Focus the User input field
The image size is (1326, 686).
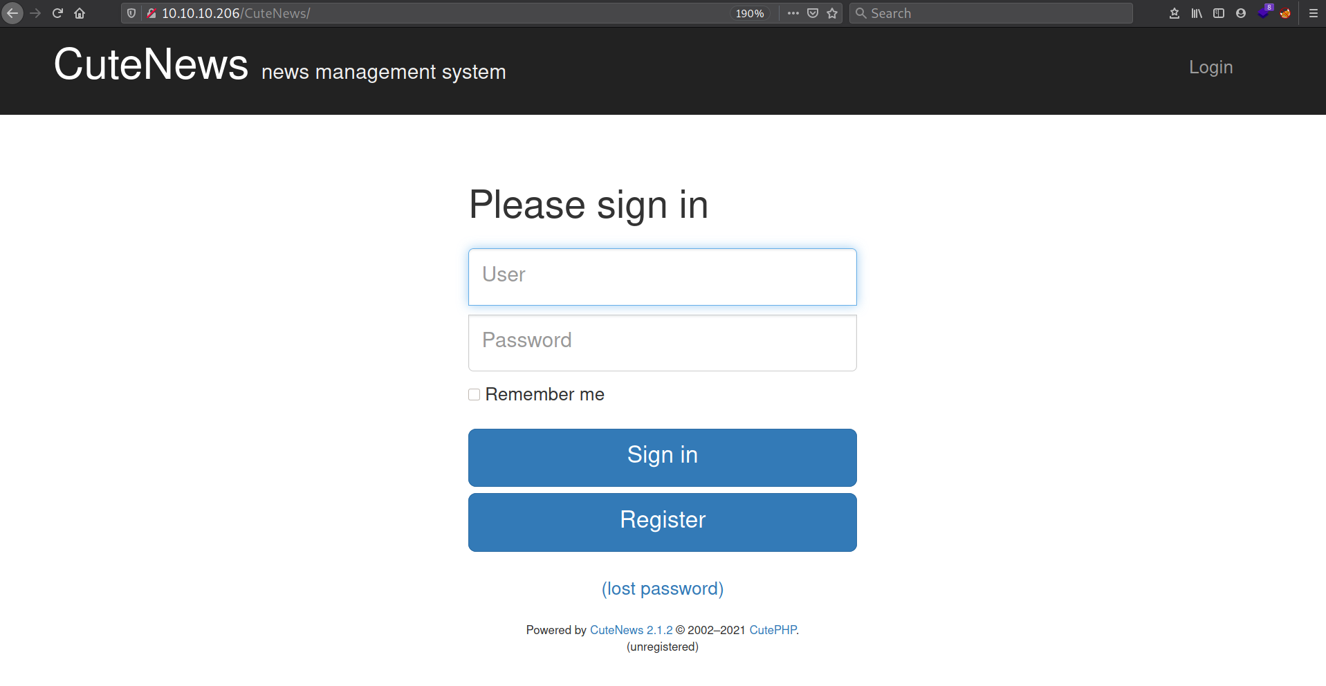coord(662,277)
